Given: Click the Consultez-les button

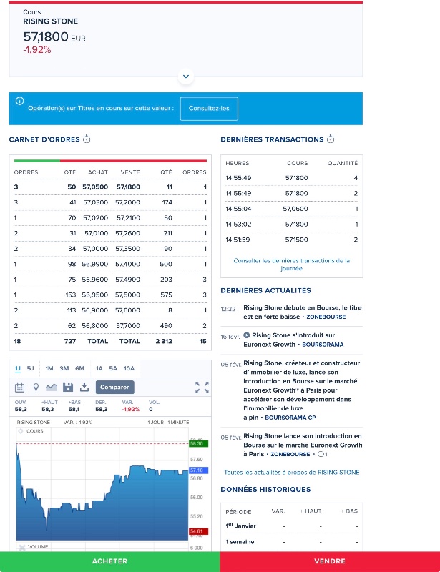Looking at the screenshot, I should pos(209,109).
